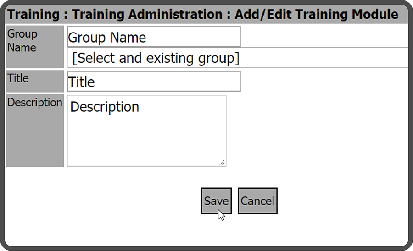
Task: Click blank space right of Group Name field
Action: pos(321,37)
